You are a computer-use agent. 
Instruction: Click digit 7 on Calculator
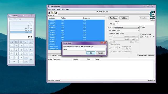coord(12,50)
